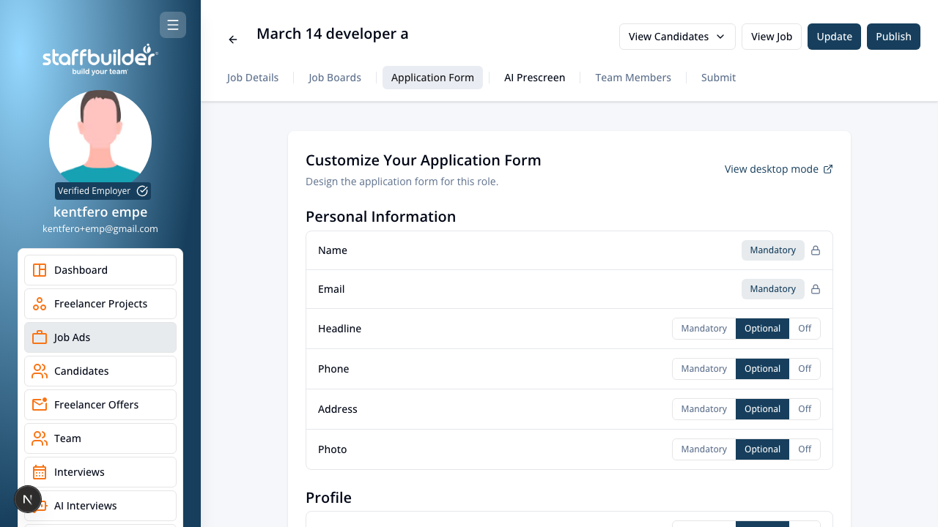Set Address field to Mandatory
Image resolution: width=938 pixels, height=527 pixels.
pos(704,409)
